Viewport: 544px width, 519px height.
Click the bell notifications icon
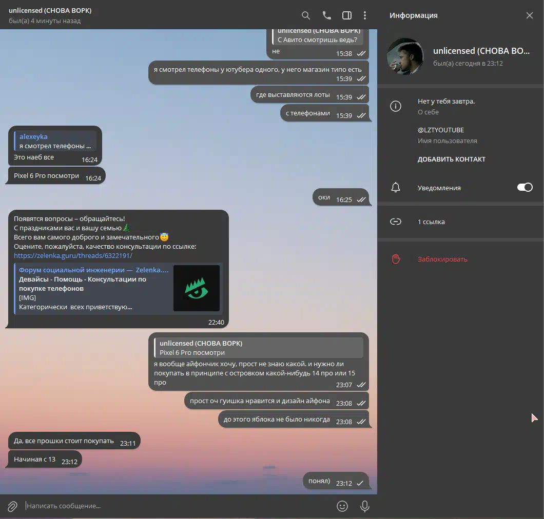396,188
